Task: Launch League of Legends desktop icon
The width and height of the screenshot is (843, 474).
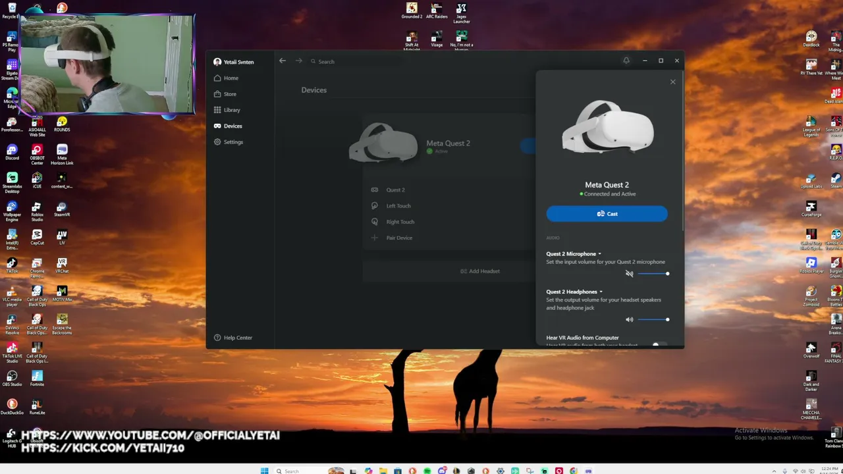Action: point(811,126)
